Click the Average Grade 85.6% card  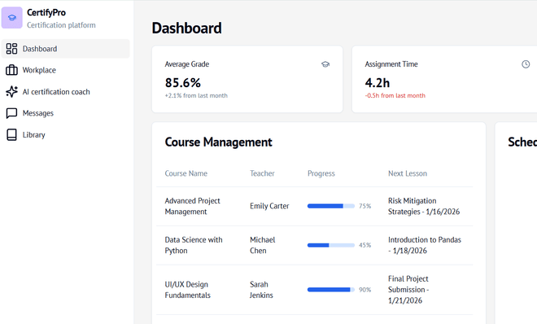tap(247, 79)
